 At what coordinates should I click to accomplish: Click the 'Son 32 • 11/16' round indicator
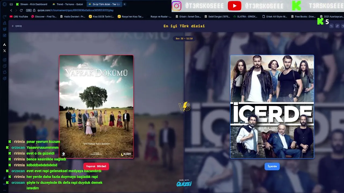[184, 39]
